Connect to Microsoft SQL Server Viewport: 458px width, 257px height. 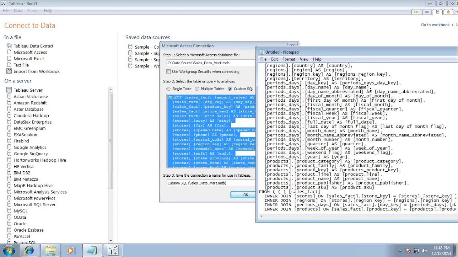(35, 205)
